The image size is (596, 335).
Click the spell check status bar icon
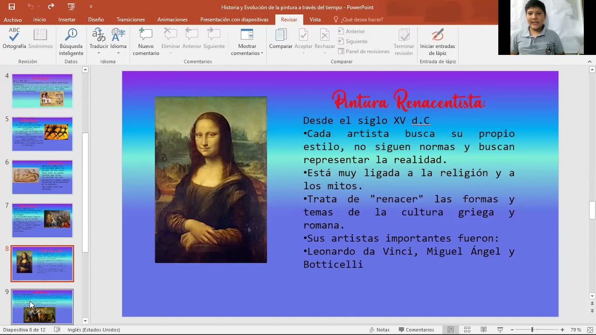[57, 329]
